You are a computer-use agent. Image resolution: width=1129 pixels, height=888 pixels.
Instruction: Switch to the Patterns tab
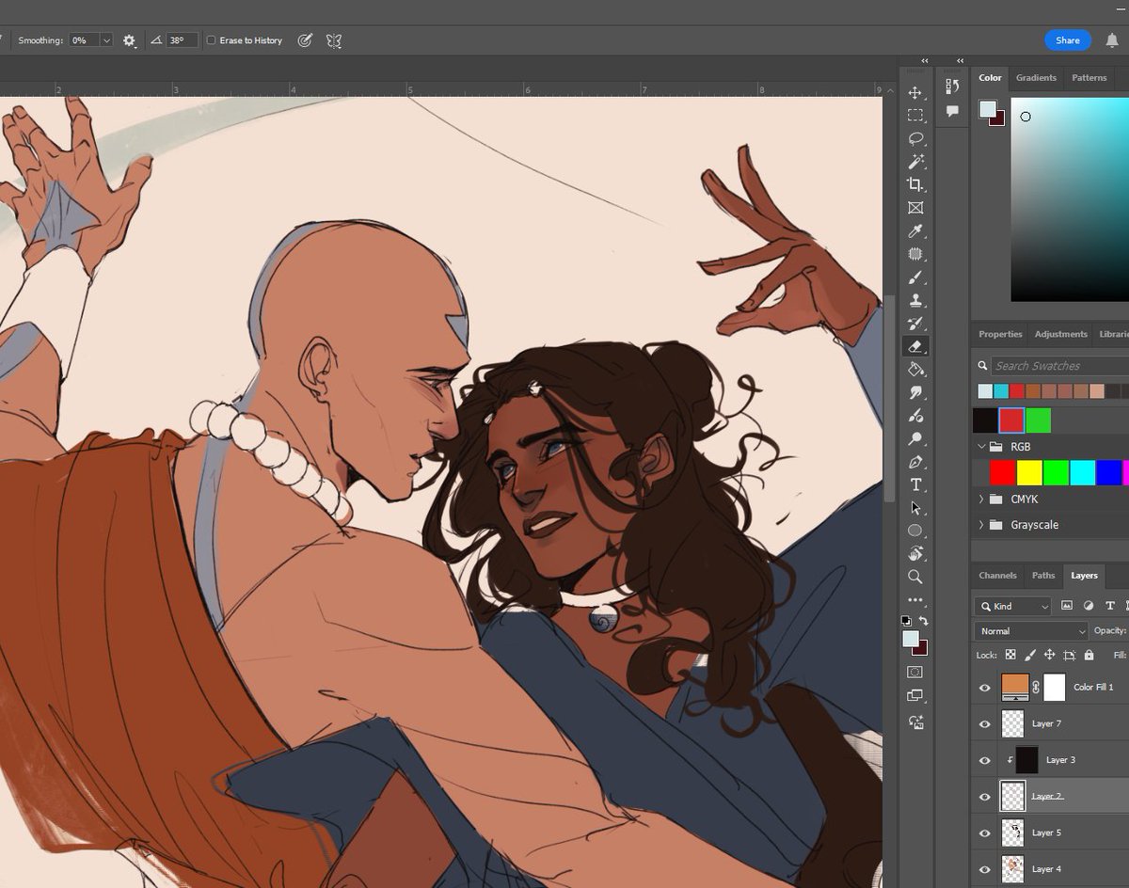click(1089, 78)
